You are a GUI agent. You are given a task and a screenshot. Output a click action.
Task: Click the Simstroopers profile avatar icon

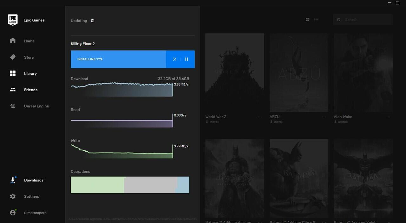click(x=13, y=213)
